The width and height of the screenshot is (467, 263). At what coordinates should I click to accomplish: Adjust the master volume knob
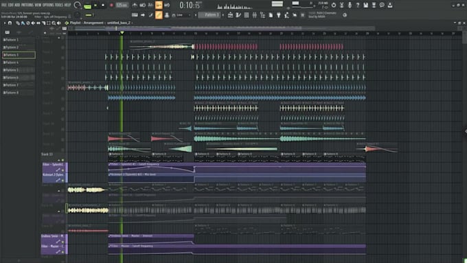point(77,5)
